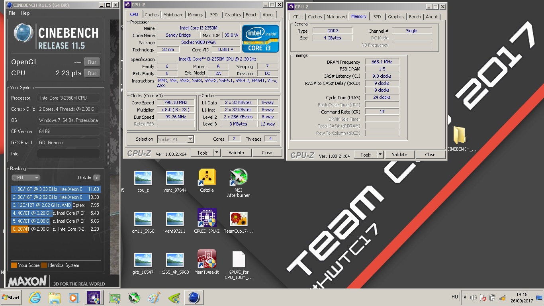Click Tools in the CPU-Z Memory window

point(366,155)
